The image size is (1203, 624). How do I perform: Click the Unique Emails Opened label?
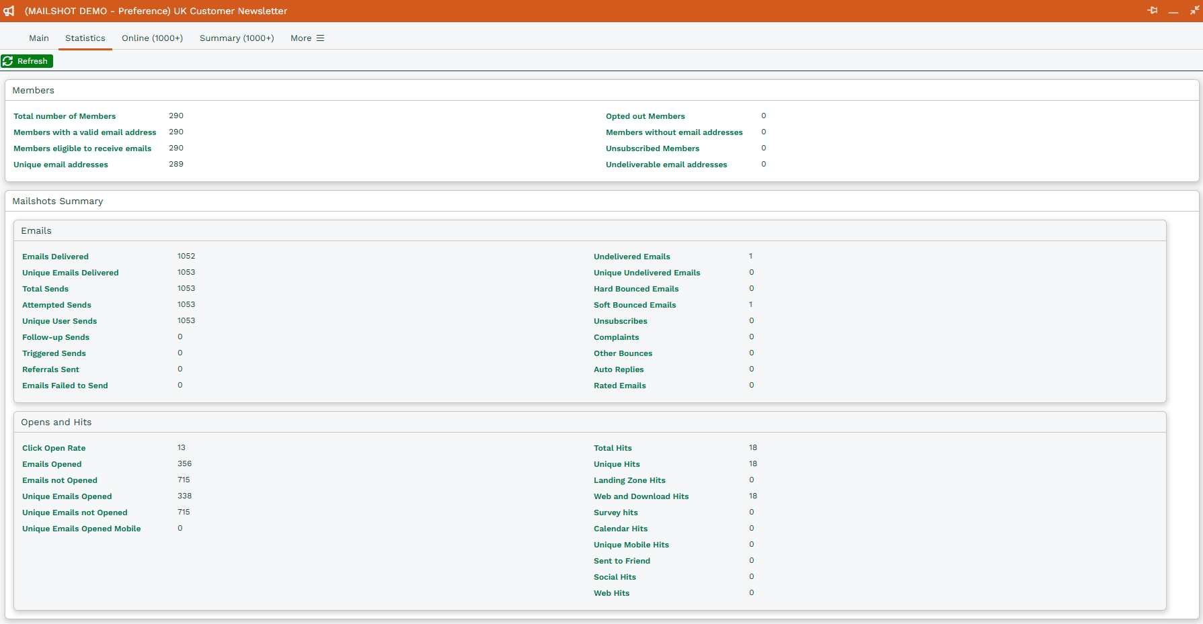[67, 496]
